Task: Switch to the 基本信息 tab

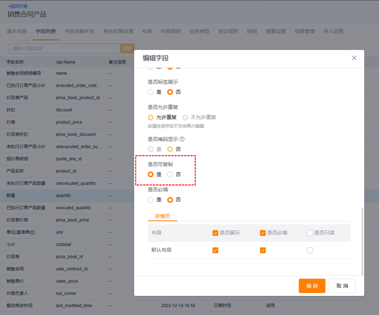Action: click(17, 31)
